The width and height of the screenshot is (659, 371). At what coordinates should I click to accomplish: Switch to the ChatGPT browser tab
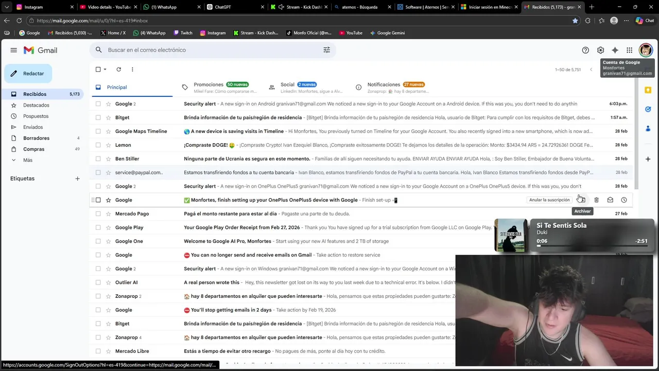pos(234,7)
